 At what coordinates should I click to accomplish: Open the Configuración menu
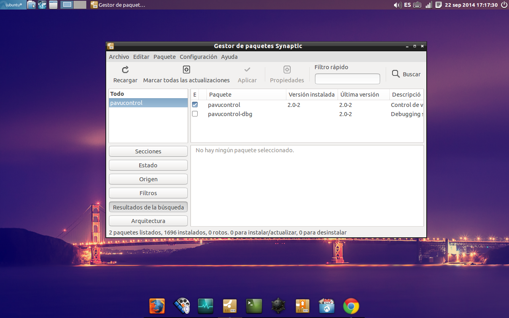[198, 57]
